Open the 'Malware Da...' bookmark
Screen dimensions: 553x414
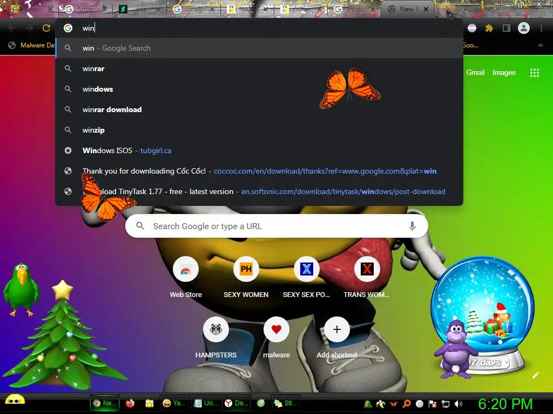pyautogui.click(x=31, y=45)
